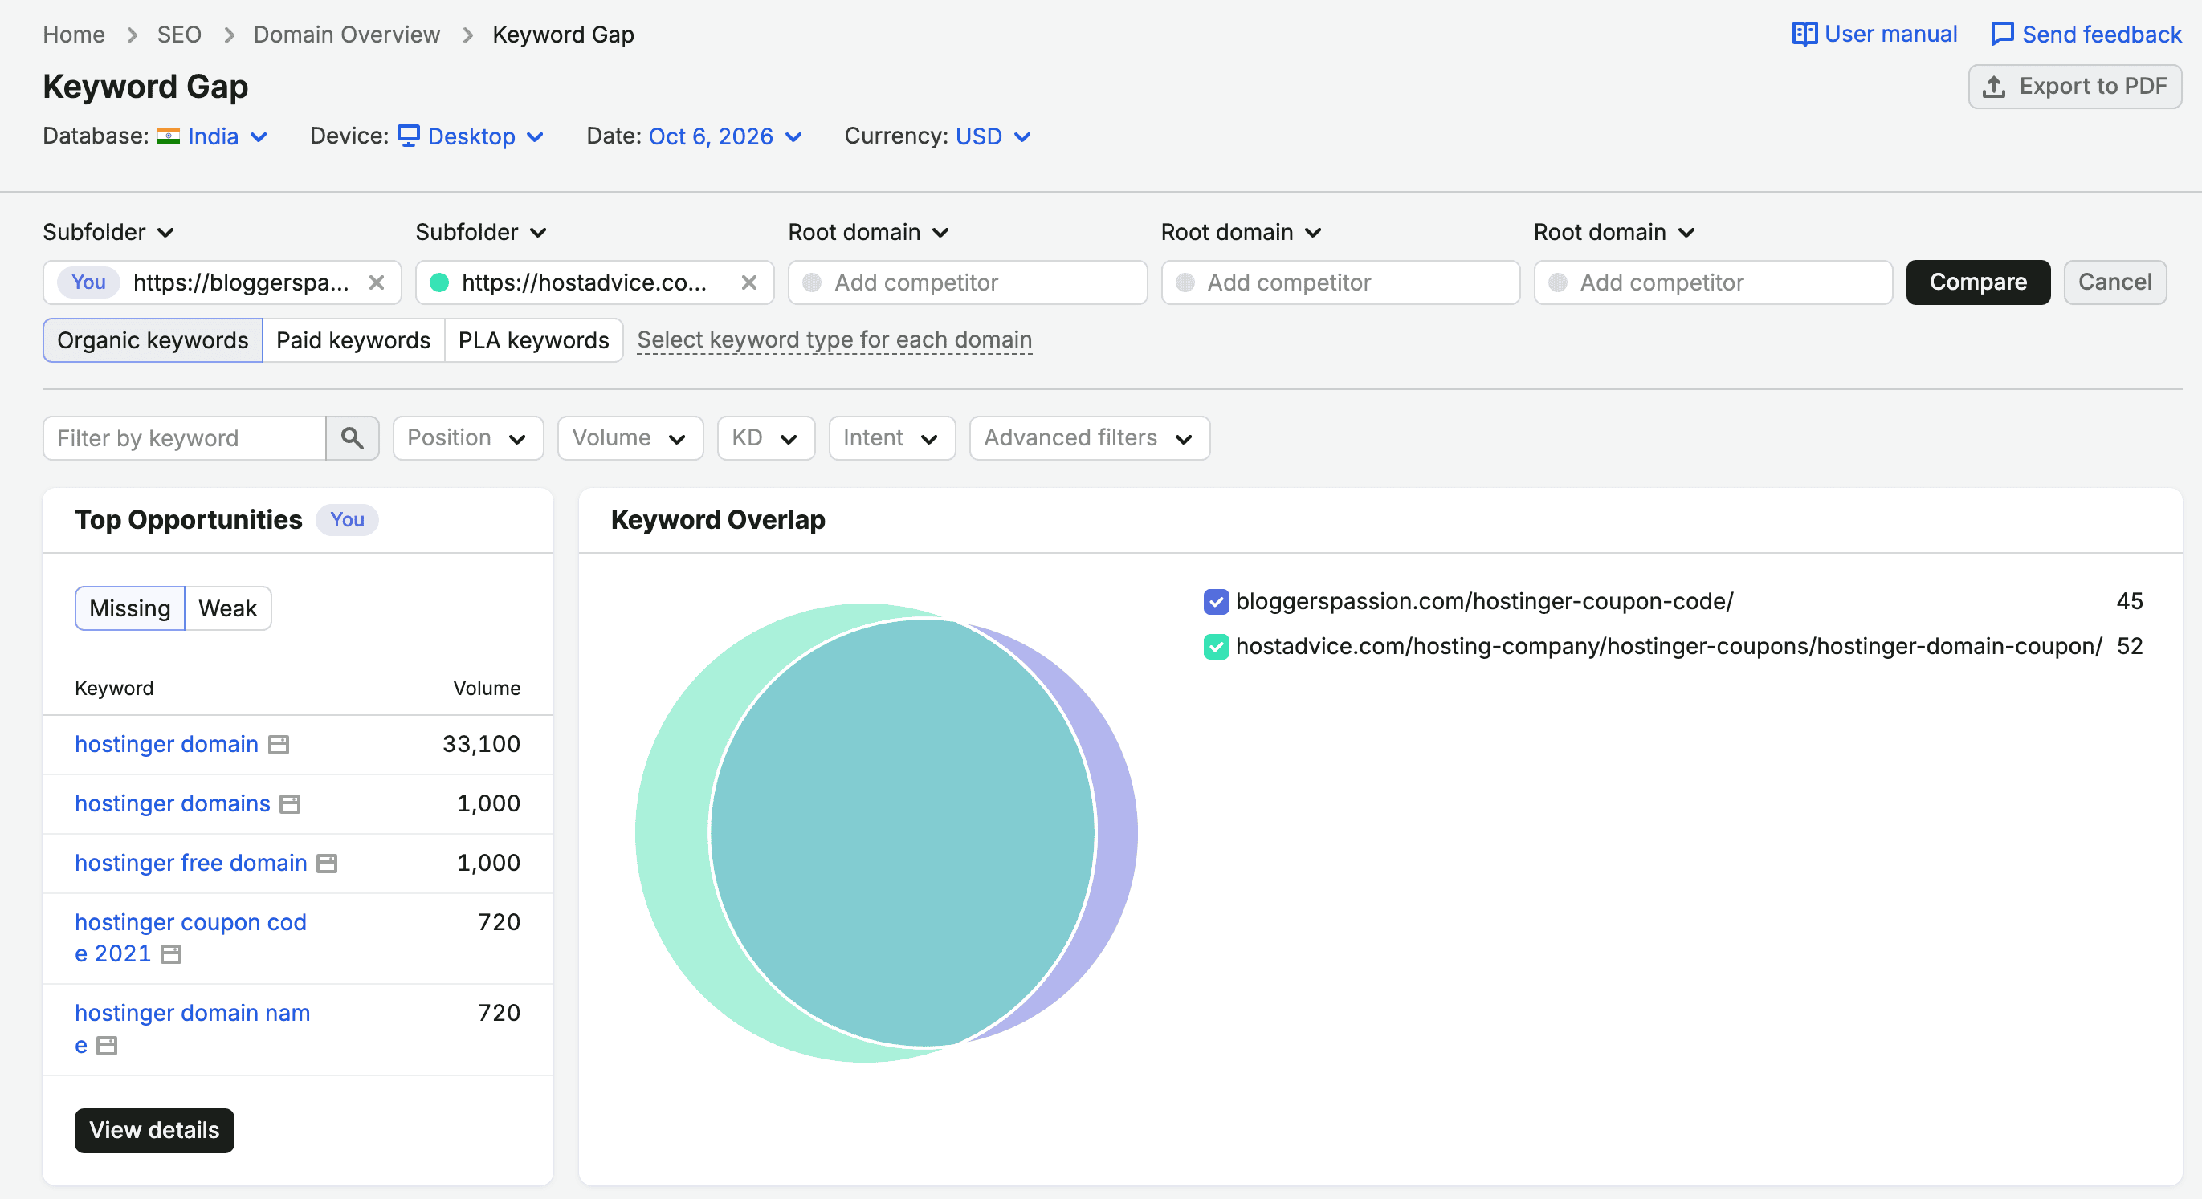Clear the hostadvice competitor with its X icon

[x=748, y=282]
